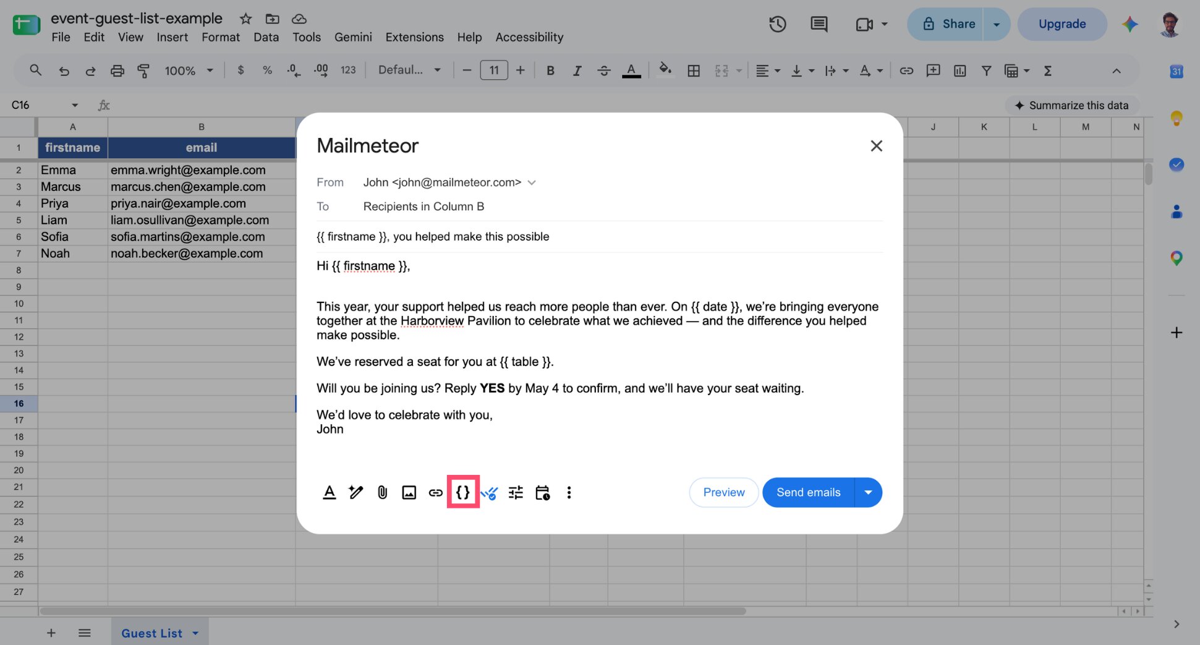Screen dimensions: 1200x645
Task: Open the Default font dropdown
Action: coord(409,70)
